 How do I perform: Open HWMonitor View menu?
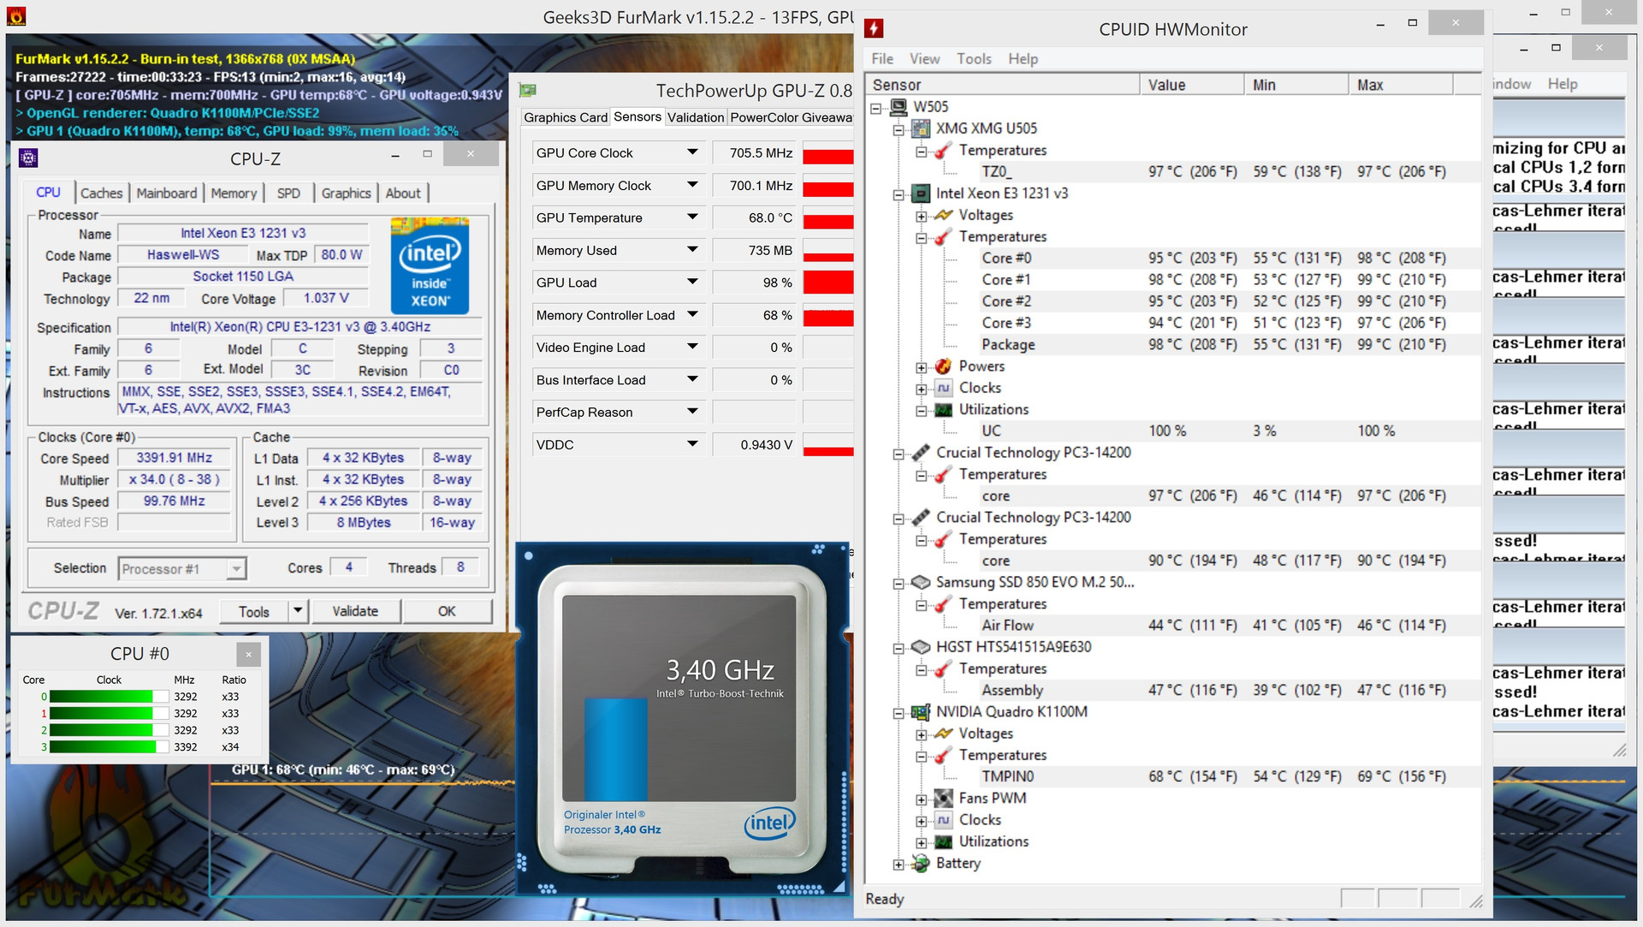(x=924, y=59)
